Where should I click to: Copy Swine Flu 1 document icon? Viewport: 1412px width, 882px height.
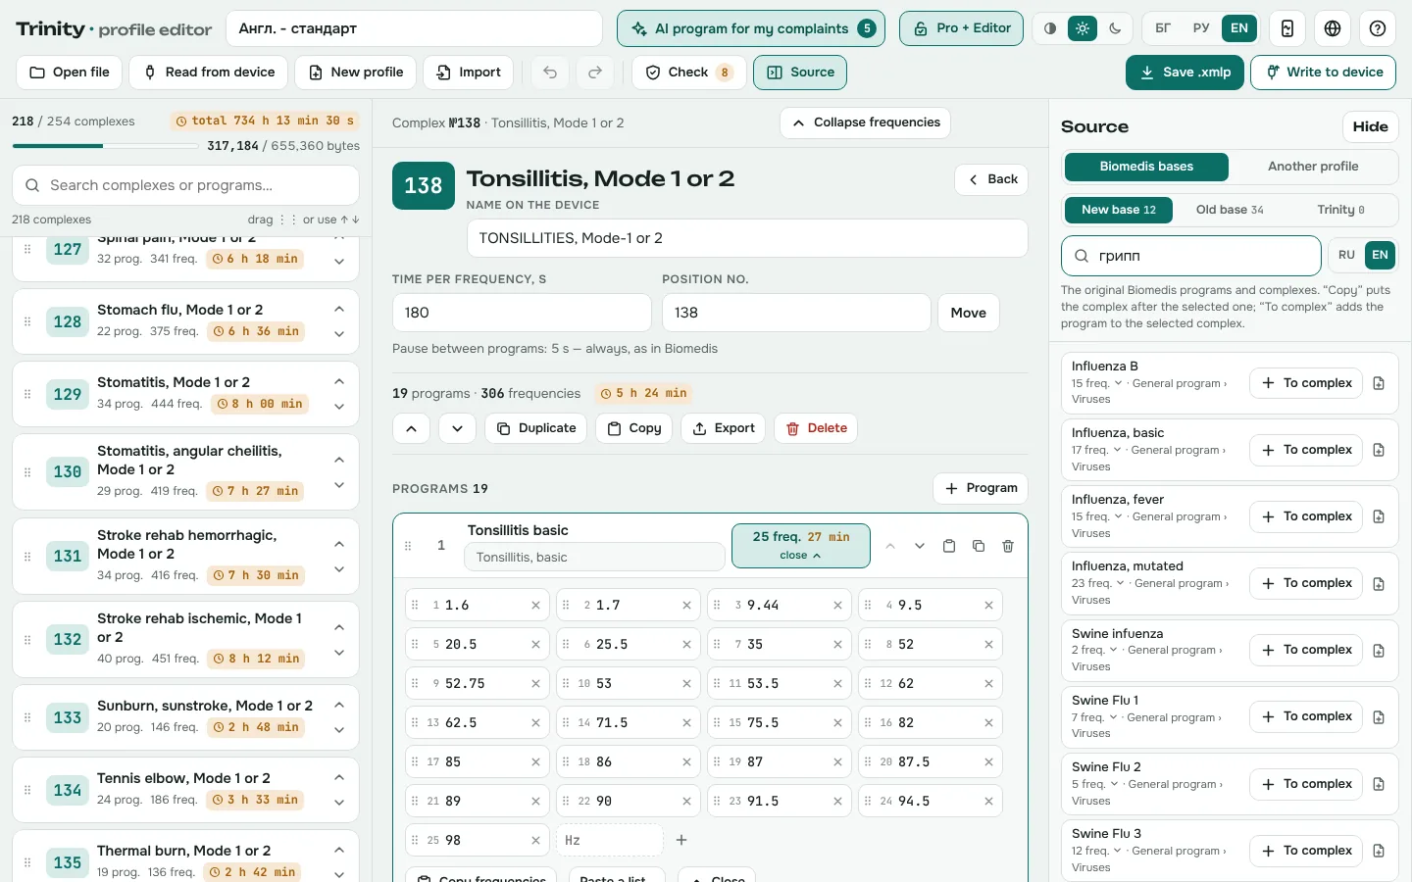pos(1379,717)
